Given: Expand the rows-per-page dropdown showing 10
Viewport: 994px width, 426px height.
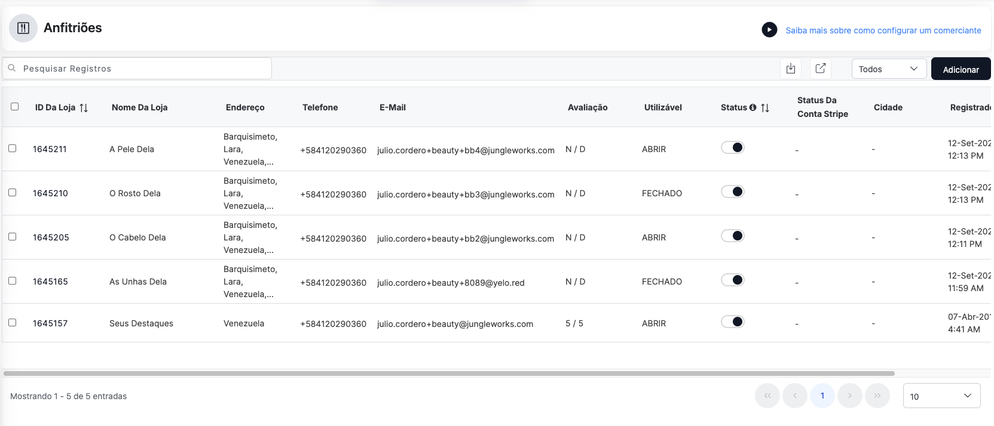Looking at the screenshot, I should point(941,396).
